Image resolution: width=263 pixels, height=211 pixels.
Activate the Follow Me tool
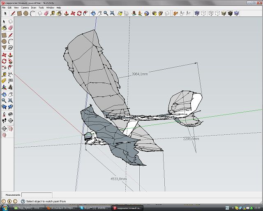10,61
